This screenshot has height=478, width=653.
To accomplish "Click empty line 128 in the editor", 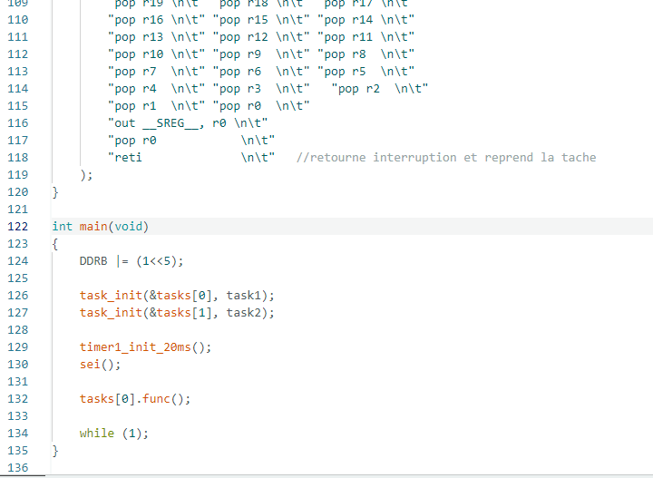I will 272,330.
